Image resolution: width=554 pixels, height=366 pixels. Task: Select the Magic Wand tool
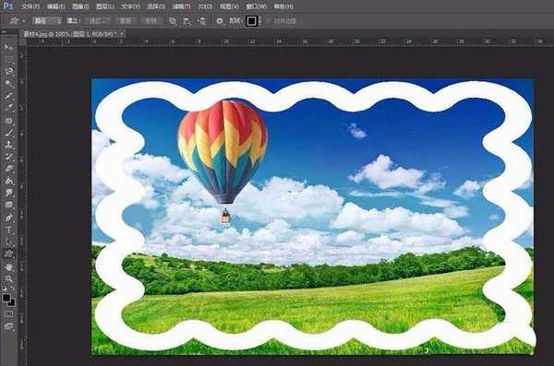coord(9,83)
